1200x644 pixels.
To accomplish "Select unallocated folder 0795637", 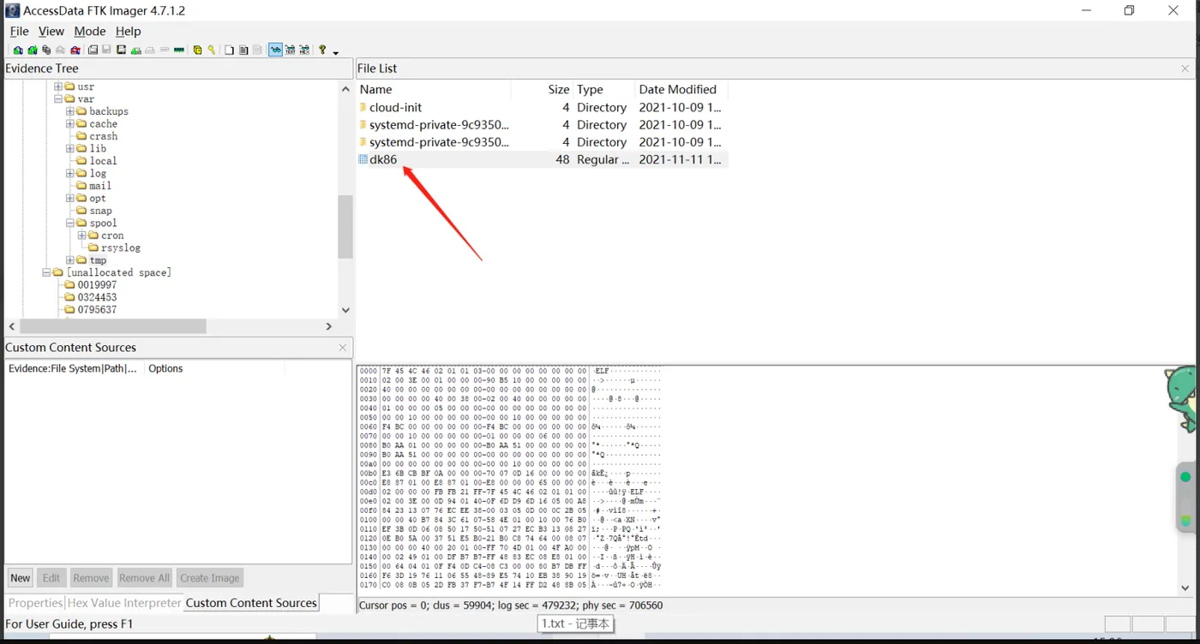I will (97, 309).
